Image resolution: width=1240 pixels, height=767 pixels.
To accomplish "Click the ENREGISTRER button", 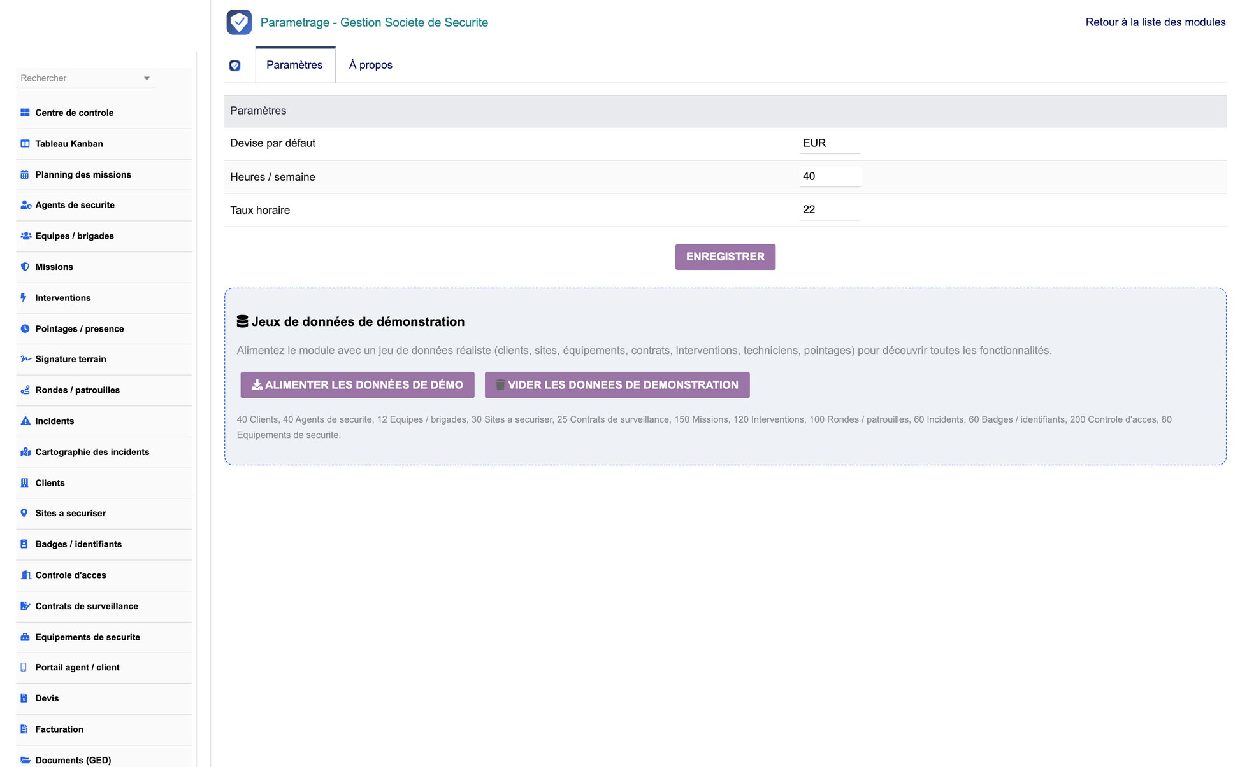I will tap(725, 257).
